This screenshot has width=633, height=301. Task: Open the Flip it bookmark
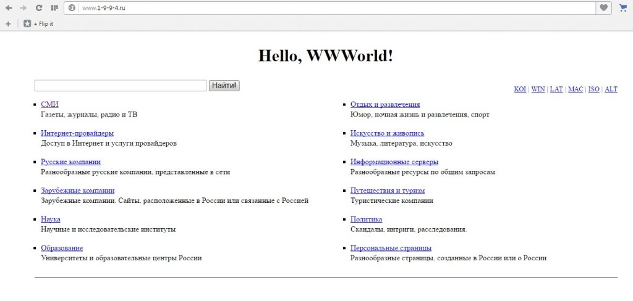click(38, 23)
